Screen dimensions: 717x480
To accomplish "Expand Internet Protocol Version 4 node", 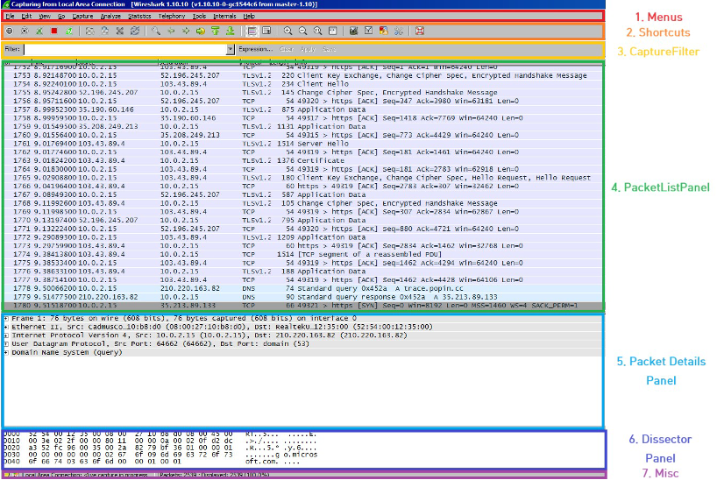I will [x=6, y=335].
